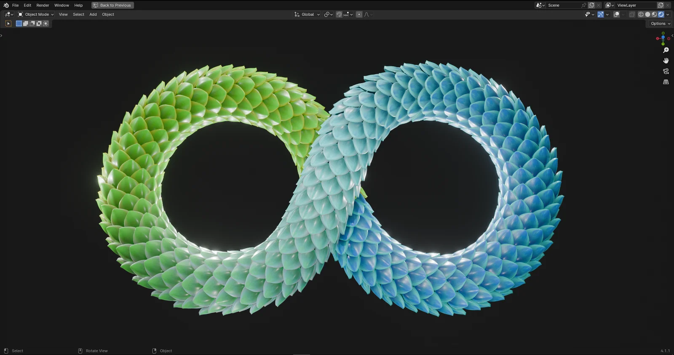Toggle X-ray mode
Screen dimensions: 674x355
pos(632,14)
